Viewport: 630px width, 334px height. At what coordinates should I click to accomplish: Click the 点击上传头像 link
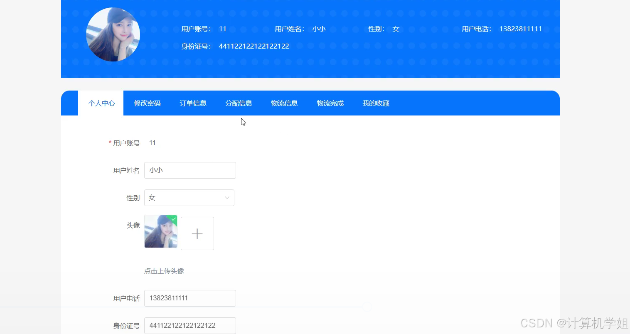[164, 271]
